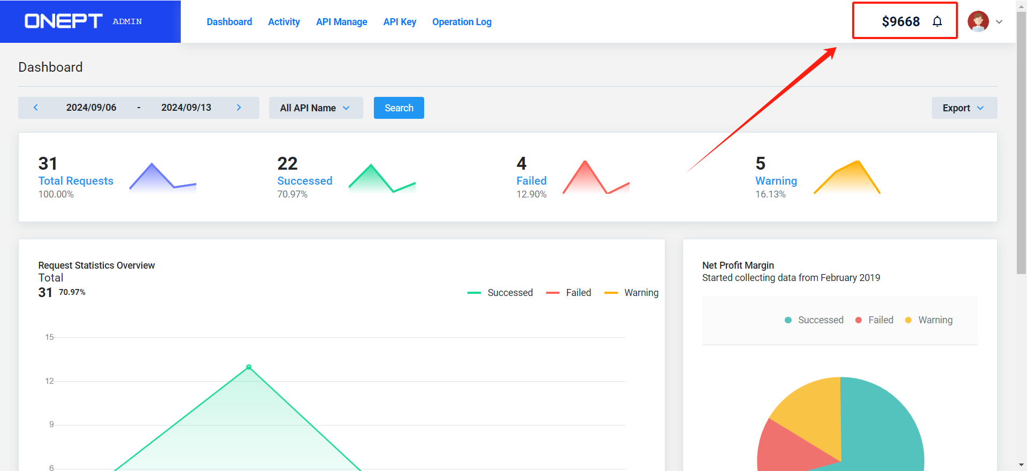Click the Failed red sparkline chart
Screen dimensions: 1027x471
(596, 177)
